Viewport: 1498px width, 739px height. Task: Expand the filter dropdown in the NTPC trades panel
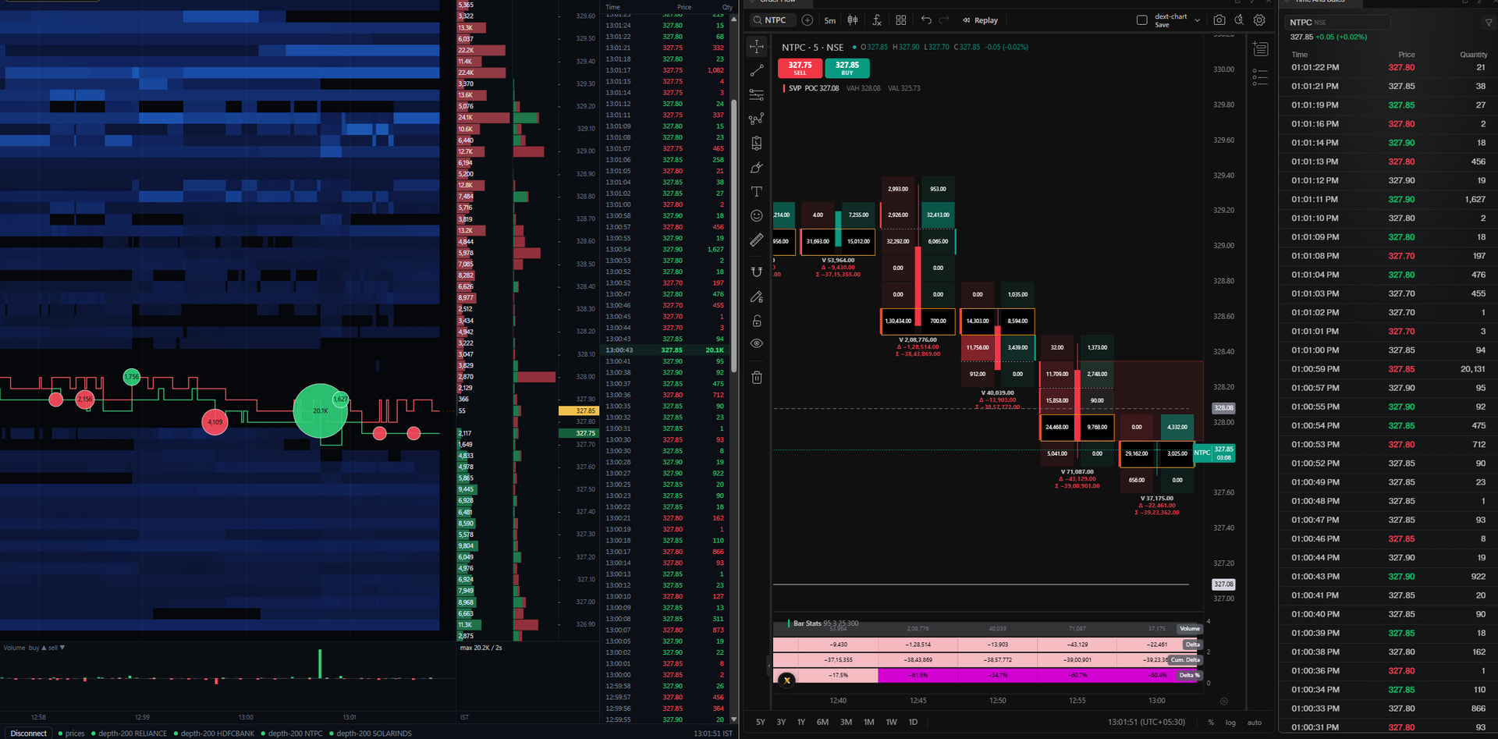click(1489, 23)
